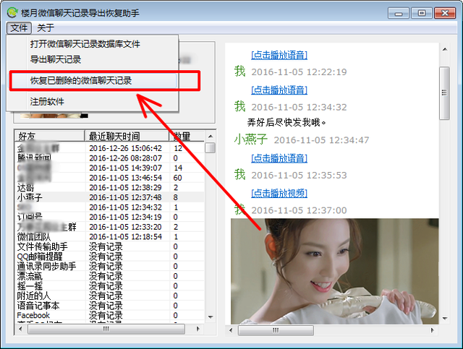Click chat panel scroll up arrow
The image size is (463, 349).
tap(445, 49)
